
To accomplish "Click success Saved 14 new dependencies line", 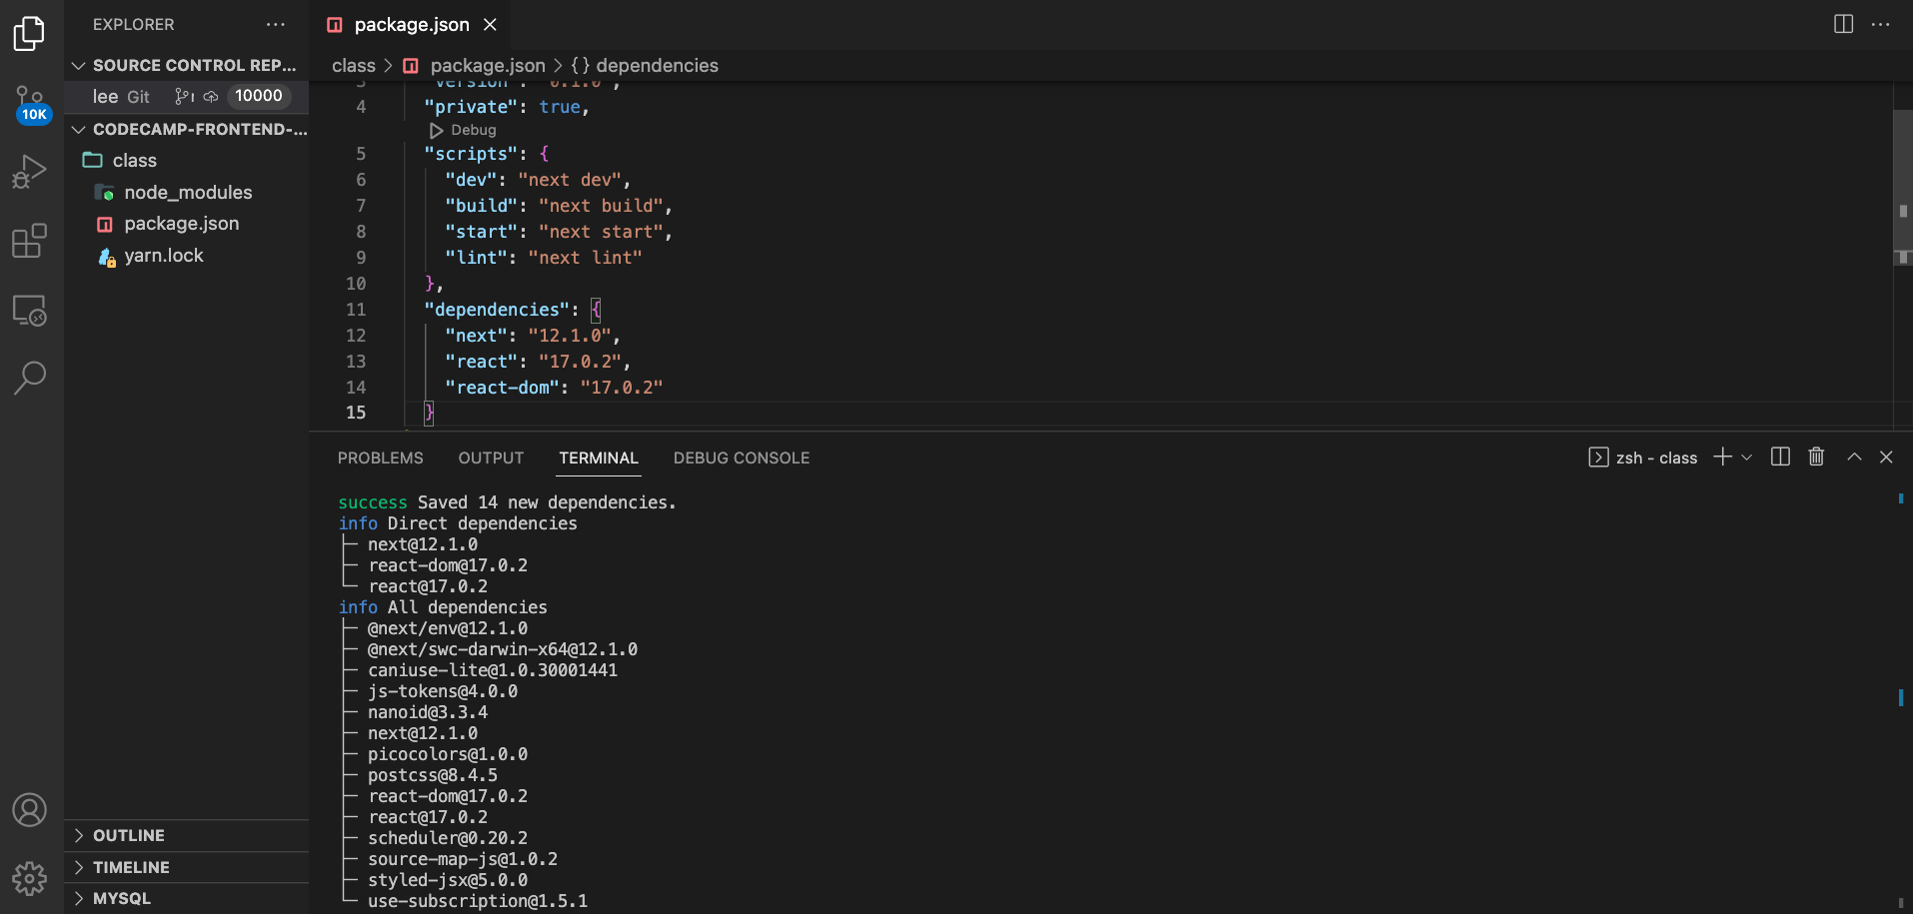I will point(507,502).
